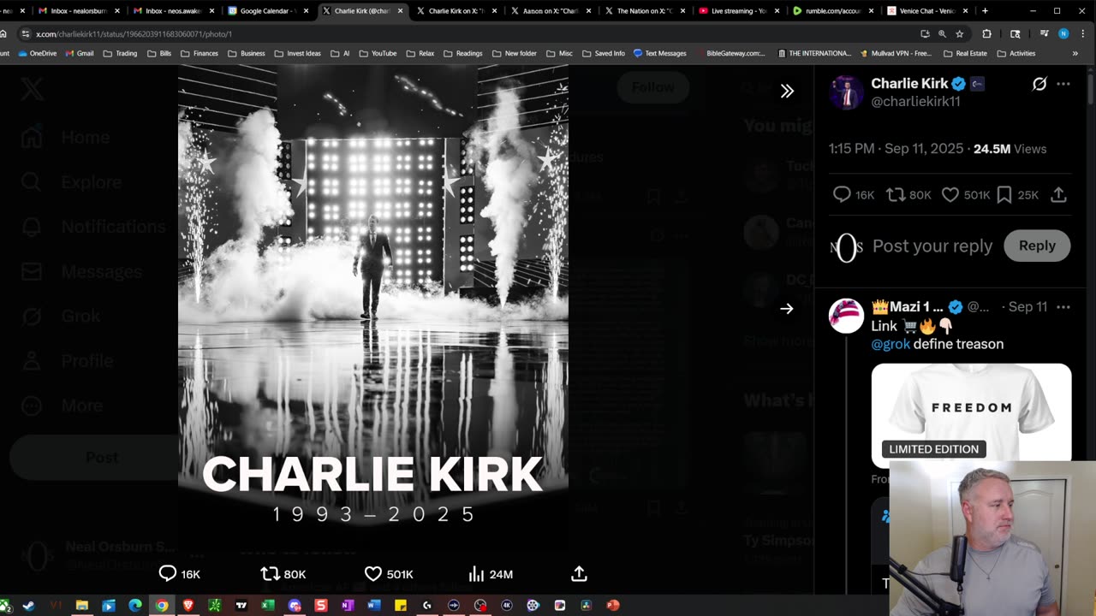The height and width of the screenshot is (616, 1096).
Task: Share the post from the side panel
Action: tap(1058, 195)
